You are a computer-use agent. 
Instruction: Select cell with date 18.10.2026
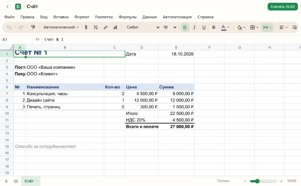[176, 54]
